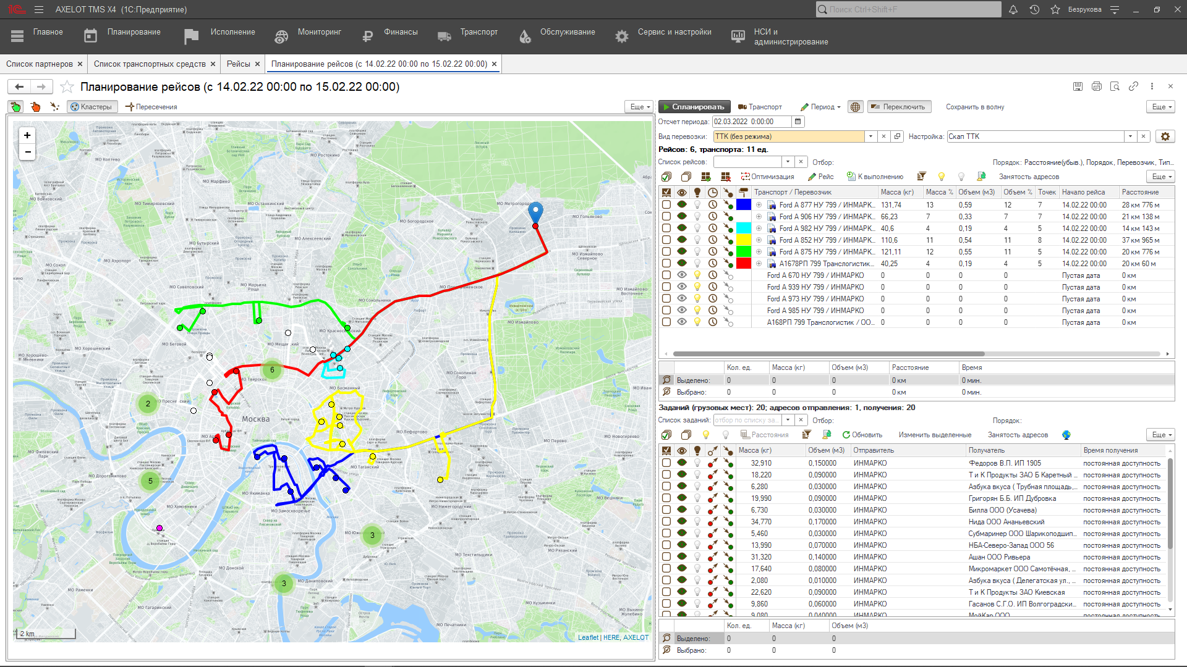
Task: Open the Список рейсов dropdown
Action: 788,162
